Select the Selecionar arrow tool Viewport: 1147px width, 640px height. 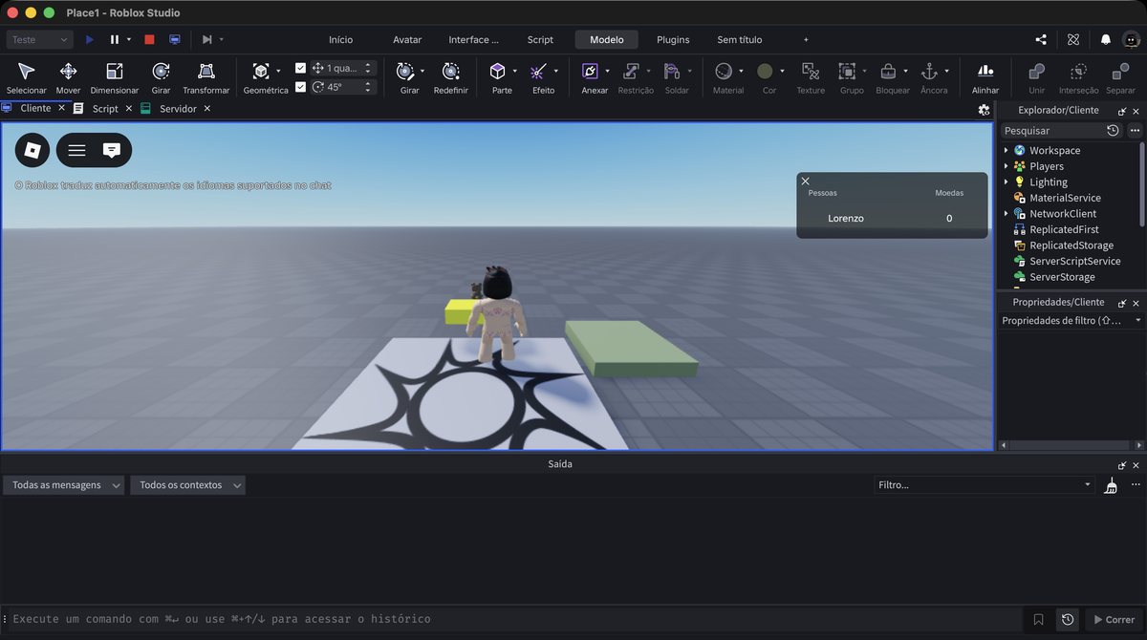click(26, 72)
